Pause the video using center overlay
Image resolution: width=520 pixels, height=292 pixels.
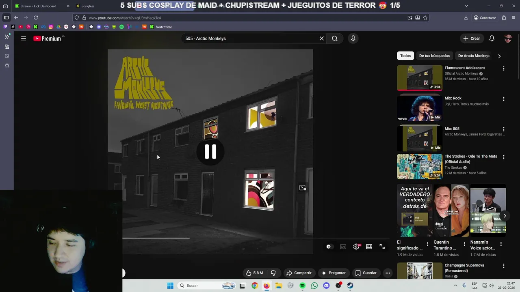[x=210, y=151]
